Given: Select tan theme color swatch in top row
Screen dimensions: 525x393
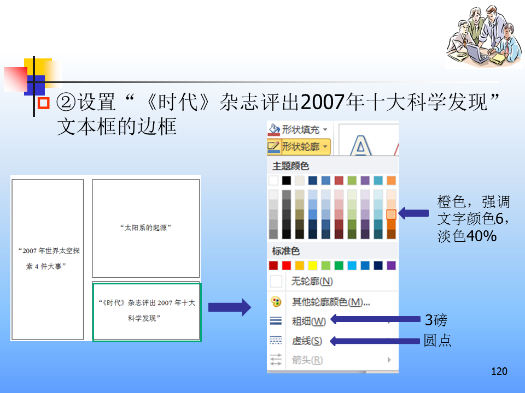Looking at the screenshot, I should pyautogui.click(x=299, y=181).
